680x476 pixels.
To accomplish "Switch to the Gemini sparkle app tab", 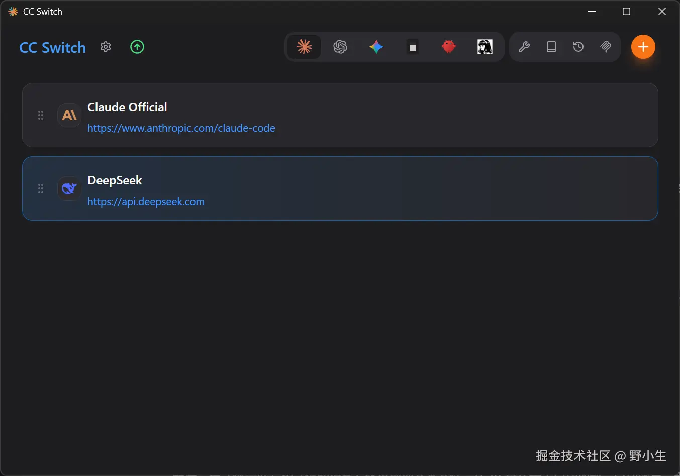I will [x=376, y=47].
